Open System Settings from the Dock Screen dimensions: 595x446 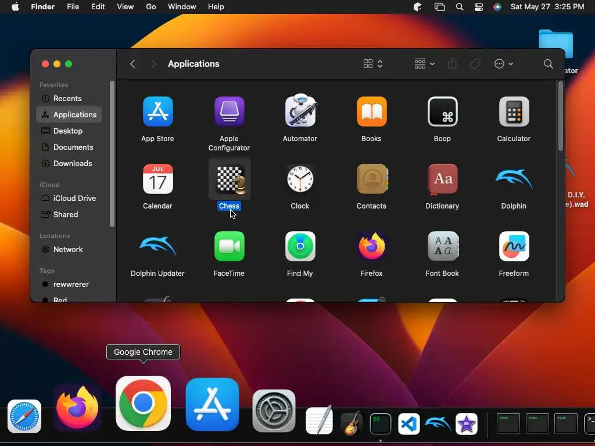(274, 411)
